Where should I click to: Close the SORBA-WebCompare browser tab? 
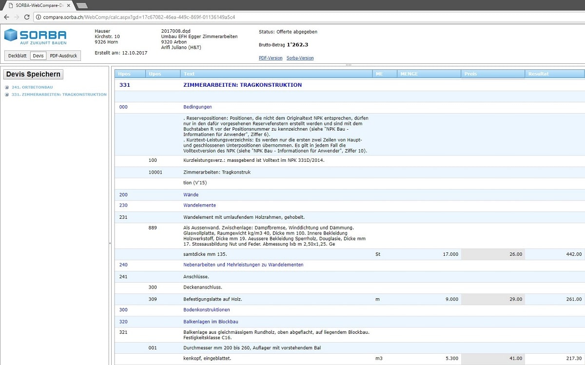68,5
